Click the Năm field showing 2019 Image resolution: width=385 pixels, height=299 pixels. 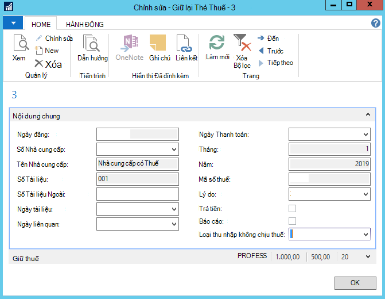coord(329,164)
